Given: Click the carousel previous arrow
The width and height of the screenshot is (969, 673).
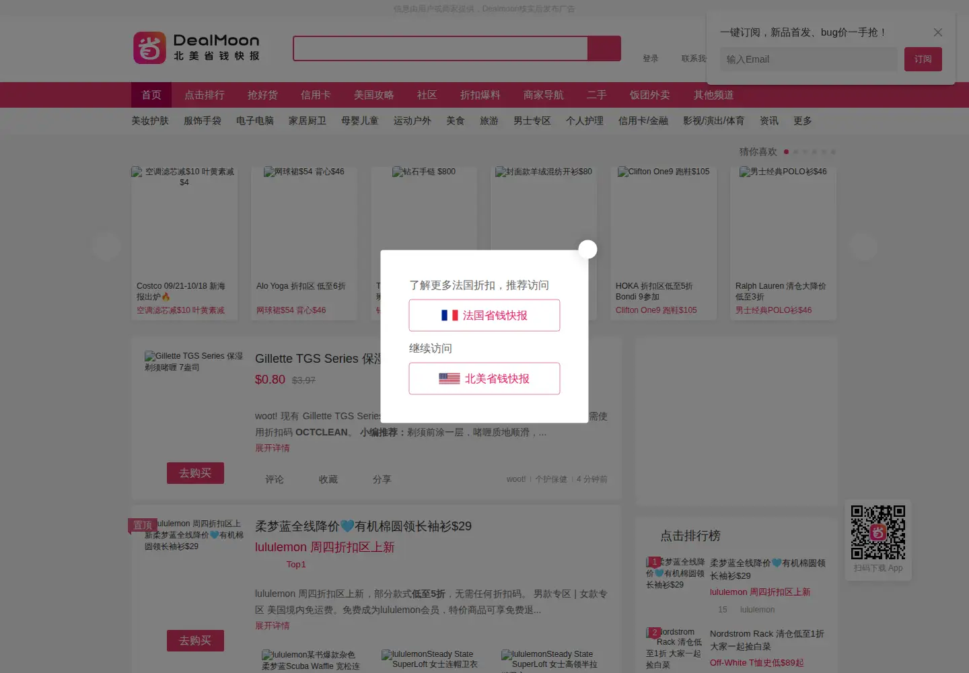Looking at the screenshot, I should pyautogui.click(x=106, y=246).
